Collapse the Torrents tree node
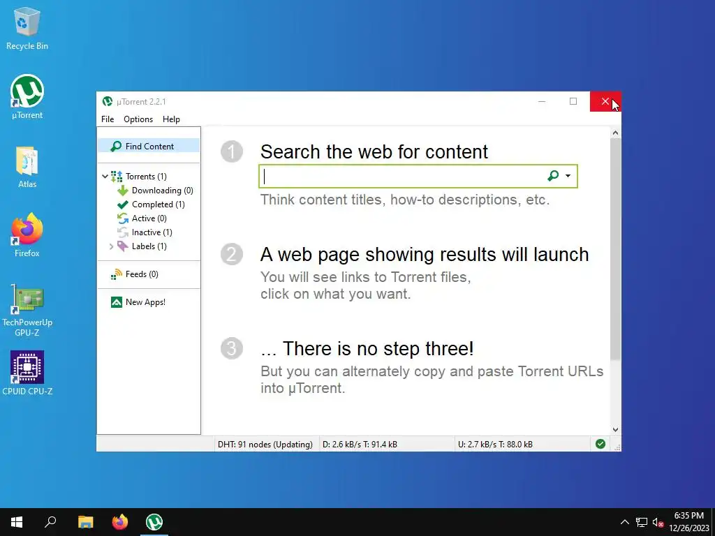Image resolution: width=715 pixels, height=536 pixels. (x=105, y=177)
